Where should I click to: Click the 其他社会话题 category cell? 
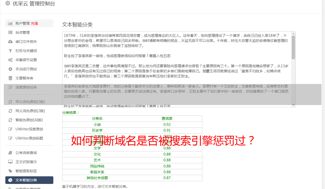tap(97, 178)
